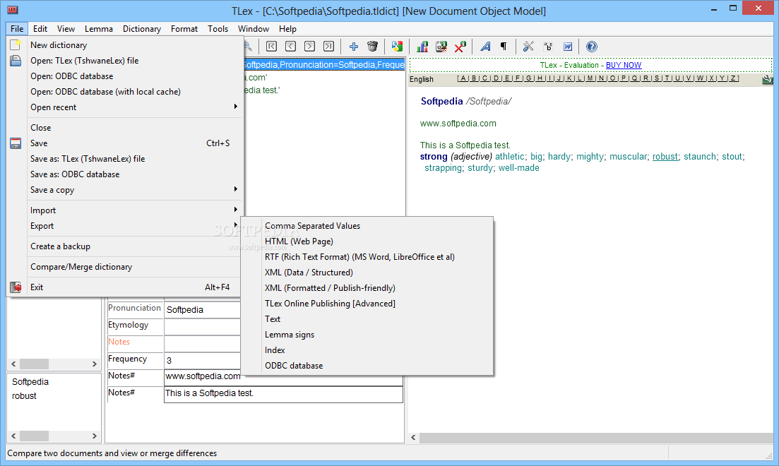Open the tools wrench and screwdriver icon
The width and height of the screenshot is (779, 466).
528,47
